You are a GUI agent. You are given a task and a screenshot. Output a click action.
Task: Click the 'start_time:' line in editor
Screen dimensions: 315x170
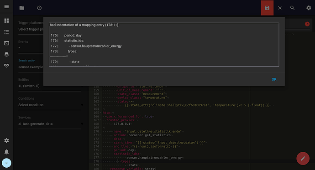[159, 143]
